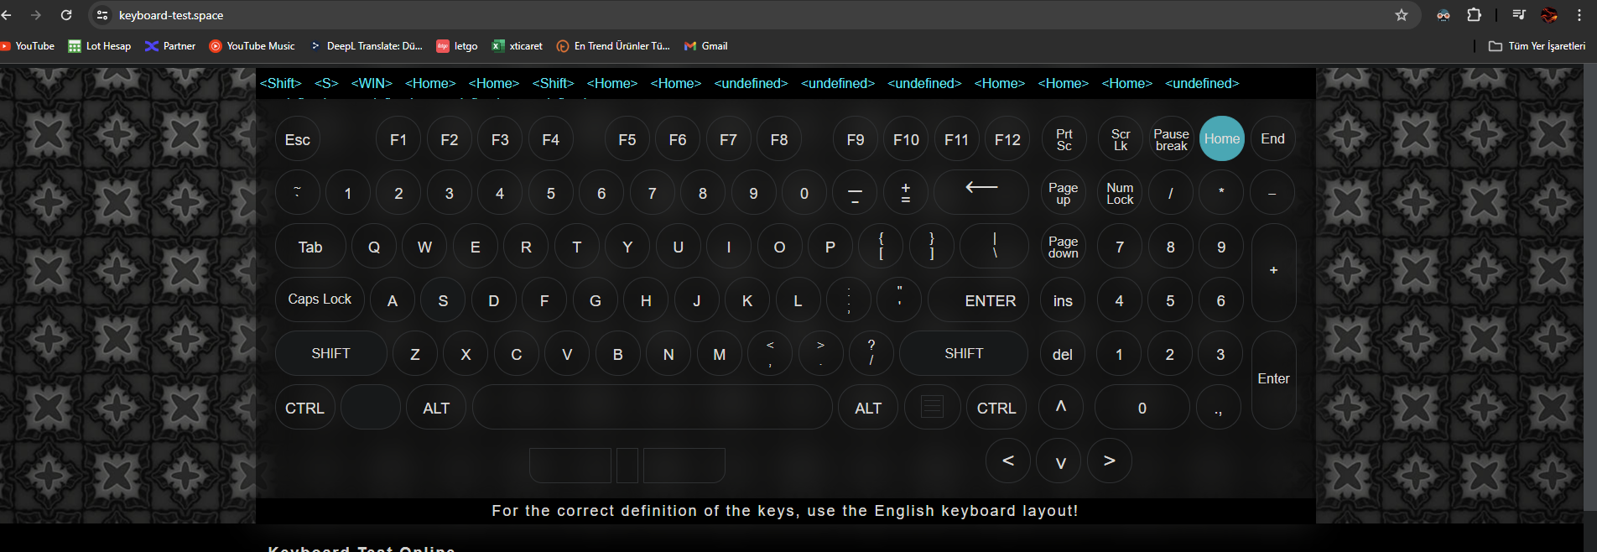This screenshot has width=1597, height=552.
Task: Click the browser back arrow
Action: click(x=7, y=15)
